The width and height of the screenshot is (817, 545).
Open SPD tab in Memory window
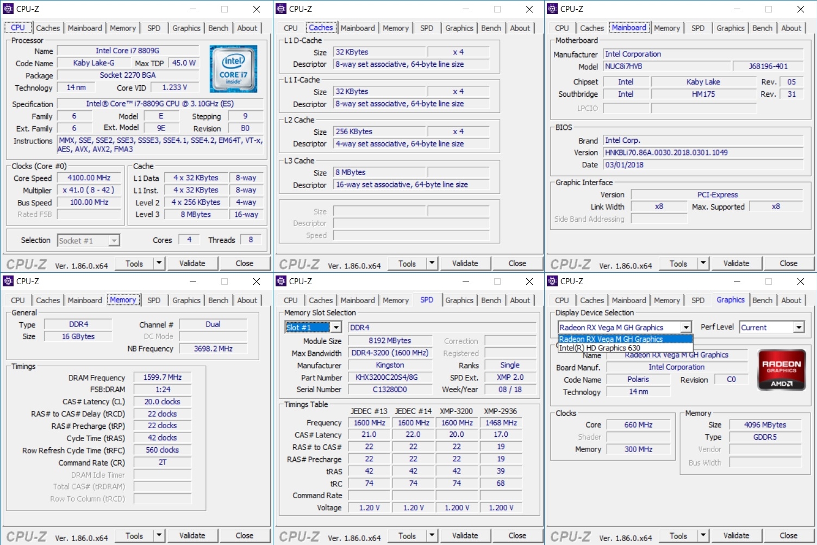[x=154, y=300]
